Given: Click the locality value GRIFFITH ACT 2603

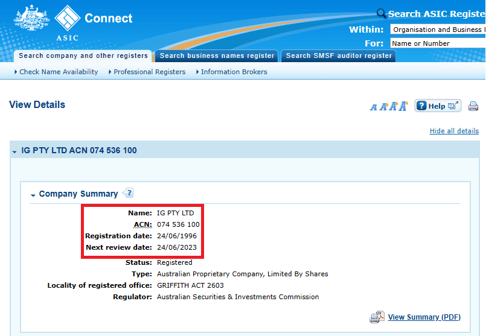Looking at the screenshot, I should tap(190, 285).
